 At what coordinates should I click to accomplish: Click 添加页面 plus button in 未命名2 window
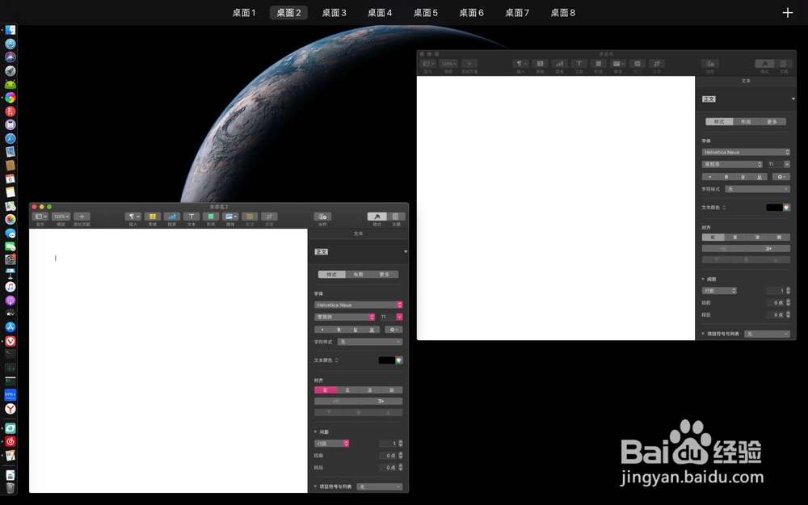tap(82, 217)
